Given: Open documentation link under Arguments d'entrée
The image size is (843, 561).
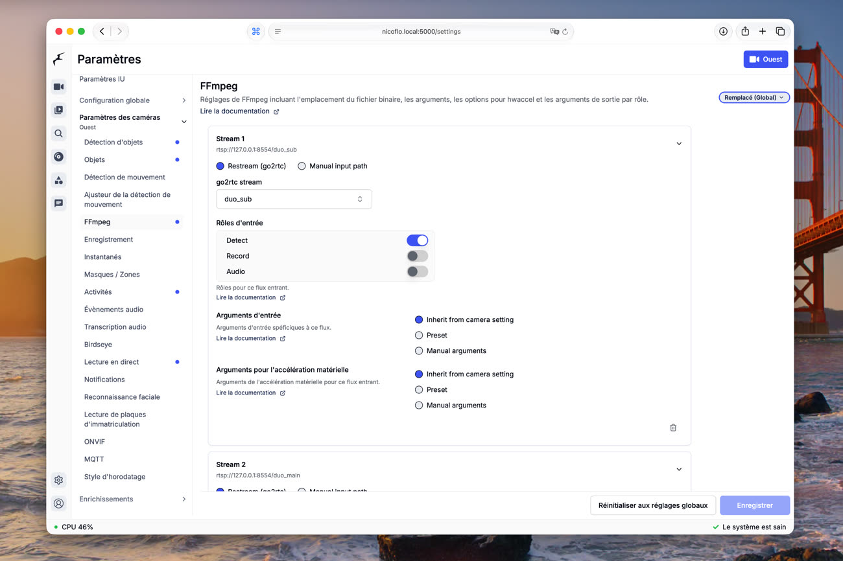Looking at the screenshot, I should click(246, 338).
